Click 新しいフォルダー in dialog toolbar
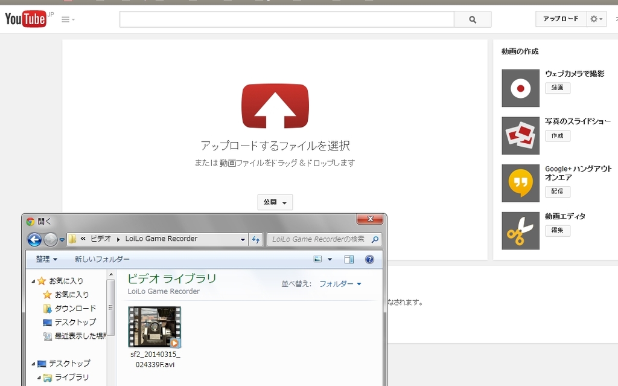The height and width of the screenshot is (386, 618). point(102,259)
